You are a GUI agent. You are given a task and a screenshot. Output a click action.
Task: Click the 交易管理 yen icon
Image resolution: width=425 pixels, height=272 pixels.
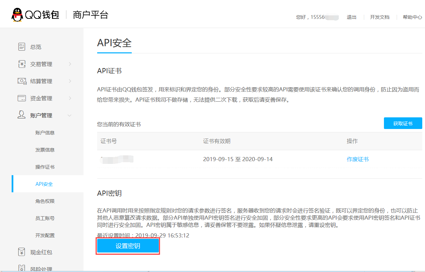point(22,64)
